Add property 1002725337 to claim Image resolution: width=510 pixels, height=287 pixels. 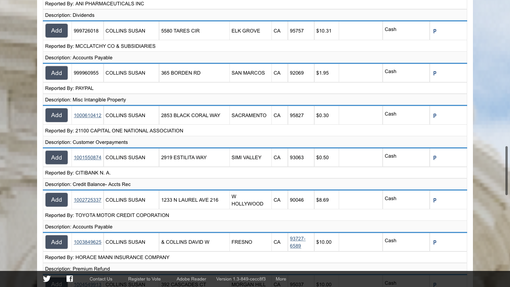tap(57, 200)
